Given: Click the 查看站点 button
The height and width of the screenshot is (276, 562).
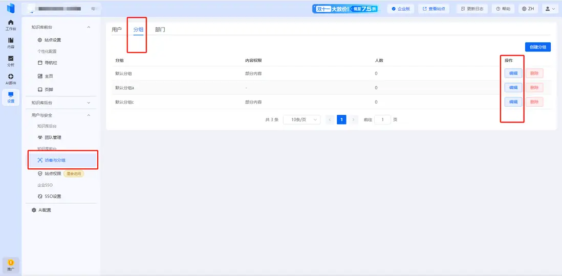Looking at the screenshot, I should point(434,9).
